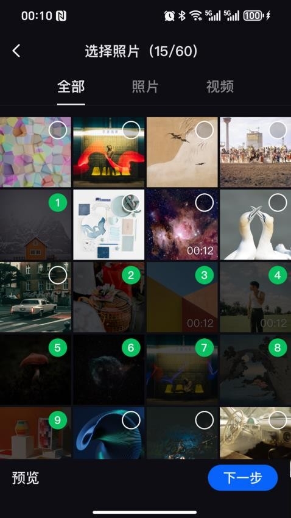291x518 pixels.
Task: Check the circle on the two gannets photo
Action: pyautogui.click(x=278, y=203)
